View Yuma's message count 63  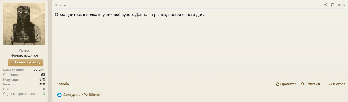43,75
